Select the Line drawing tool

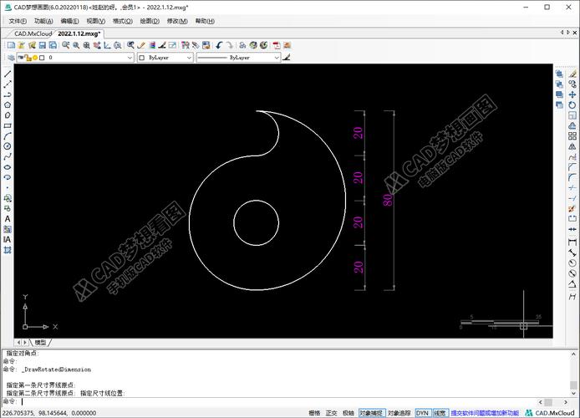[x=8, y=74]
